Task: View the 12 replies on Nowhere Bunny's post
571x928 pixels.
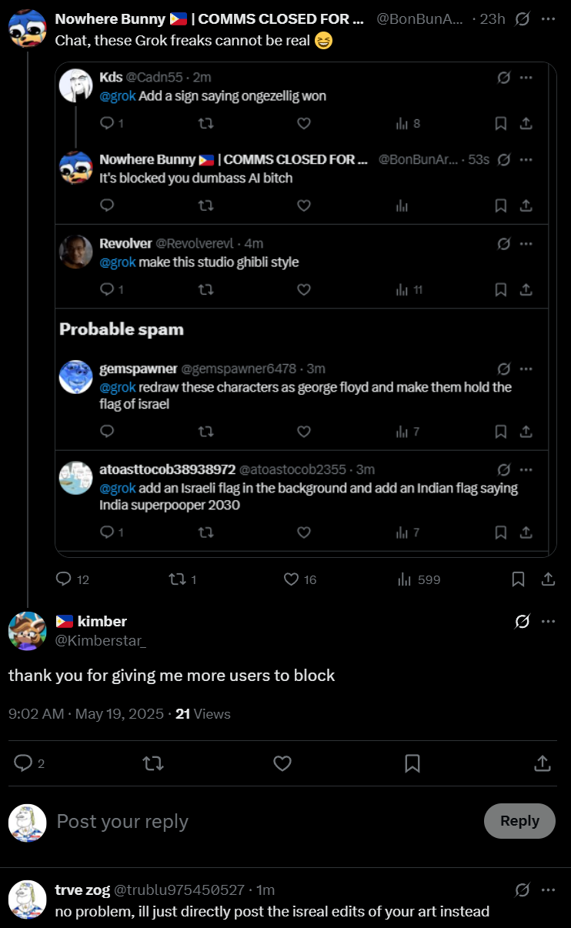Action: (64, 579)
